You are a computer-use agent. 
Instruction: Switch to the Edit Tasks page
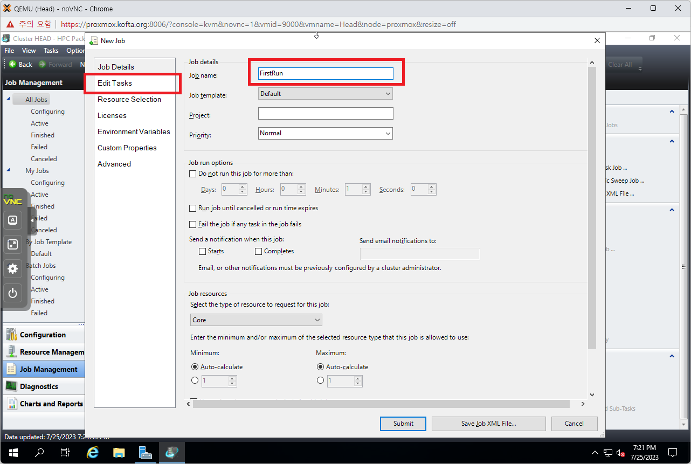(x=115, y=83)
